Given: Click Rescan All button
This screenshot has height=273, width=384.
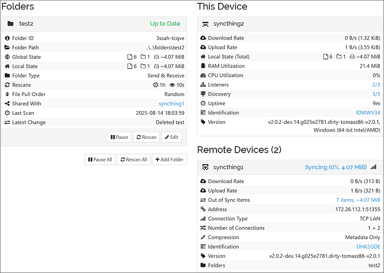Looking at the screenshot, I should 134,159.
